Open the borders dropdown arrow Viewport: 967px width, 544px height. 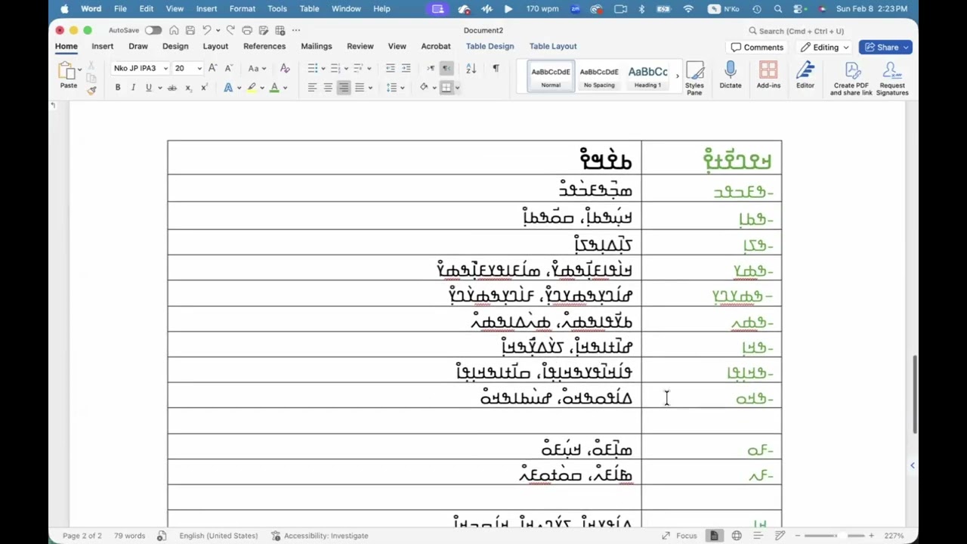(x=457, y=88)
